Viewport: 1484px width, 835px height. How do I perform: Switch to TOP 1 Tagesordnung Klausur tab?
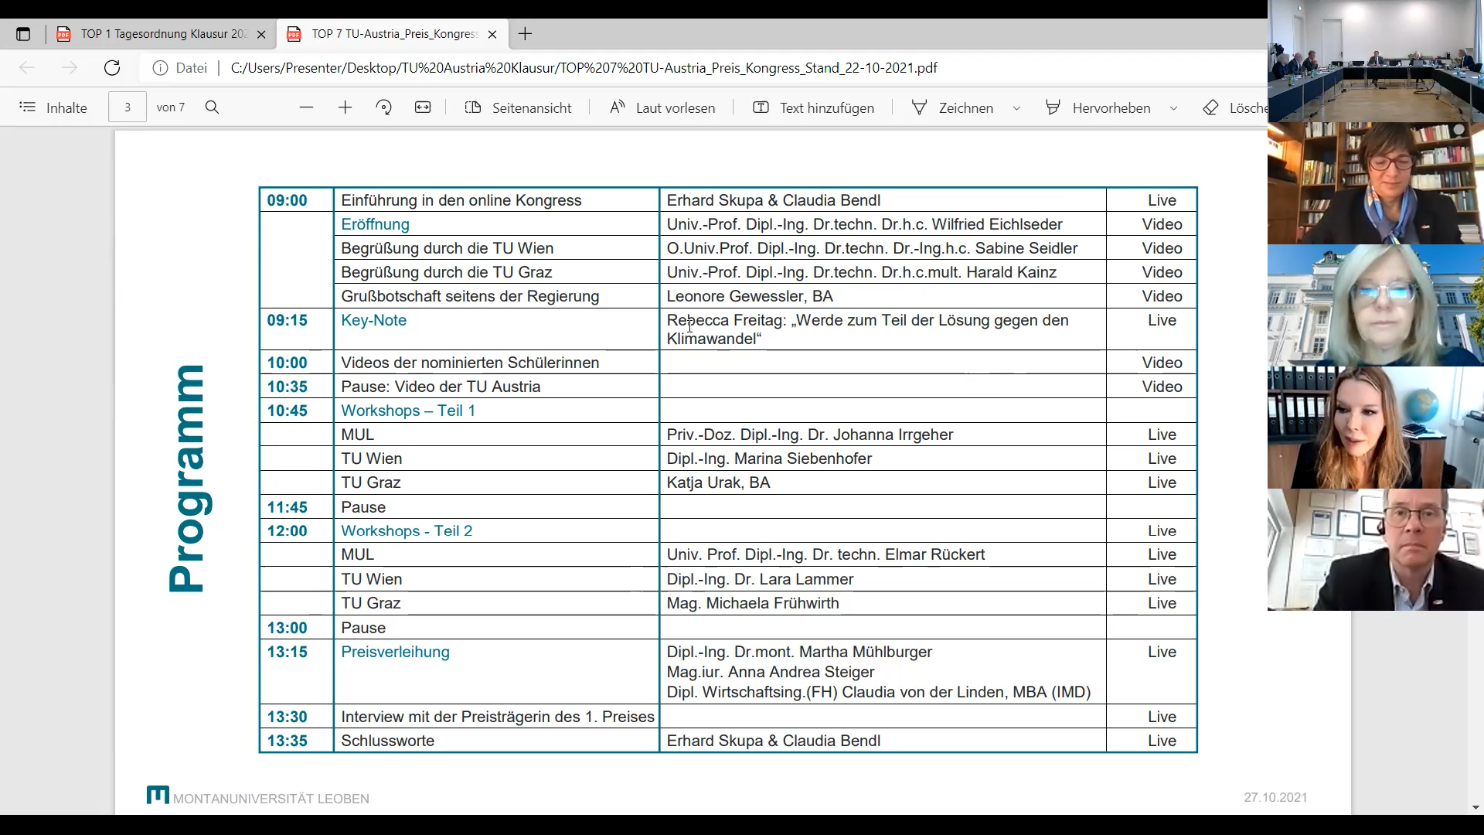155,34
